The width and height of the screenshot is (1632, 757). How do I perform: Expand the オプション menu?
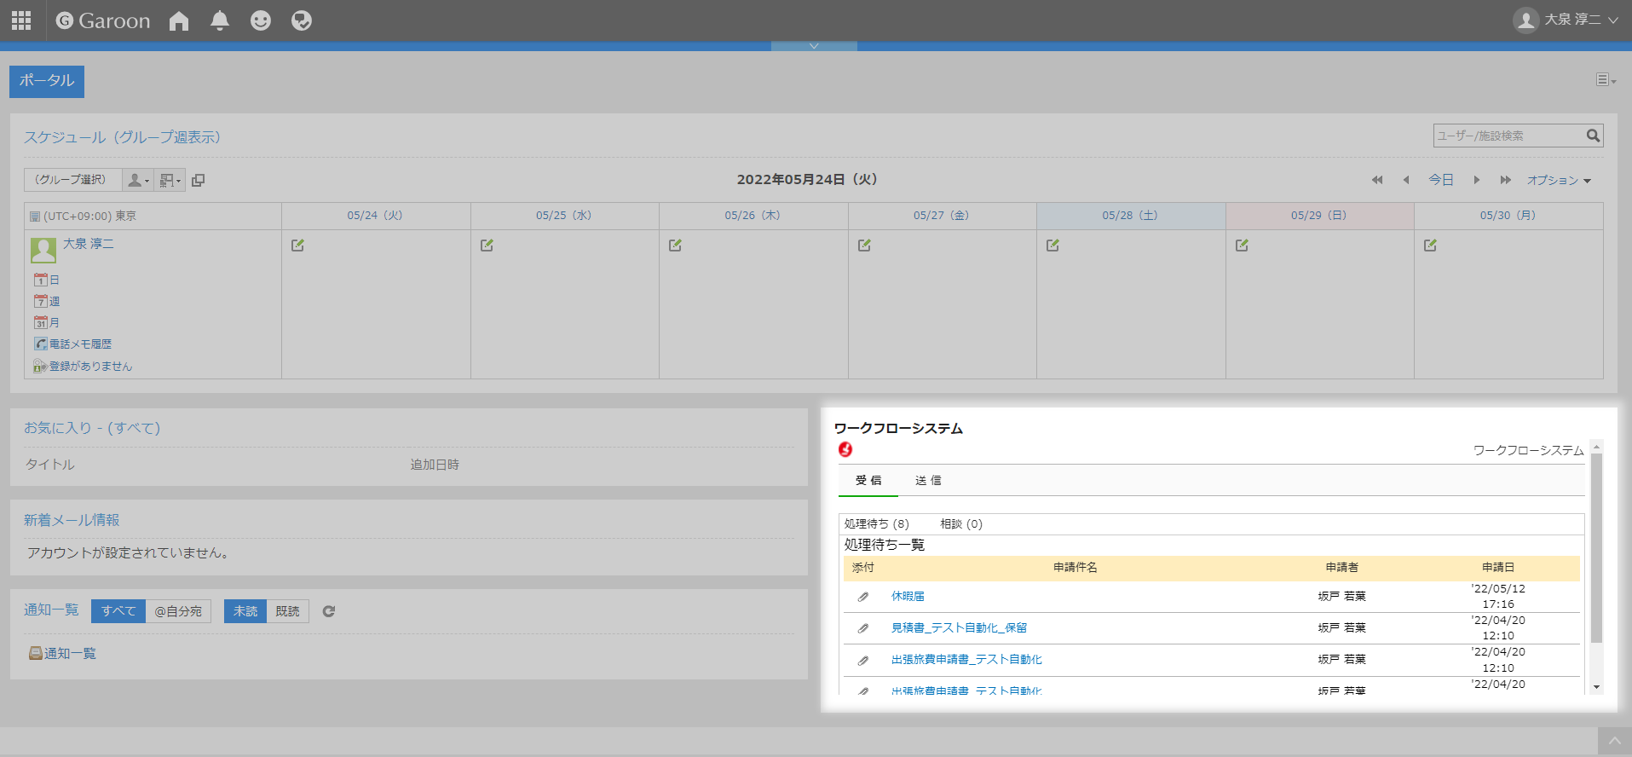1558,180
